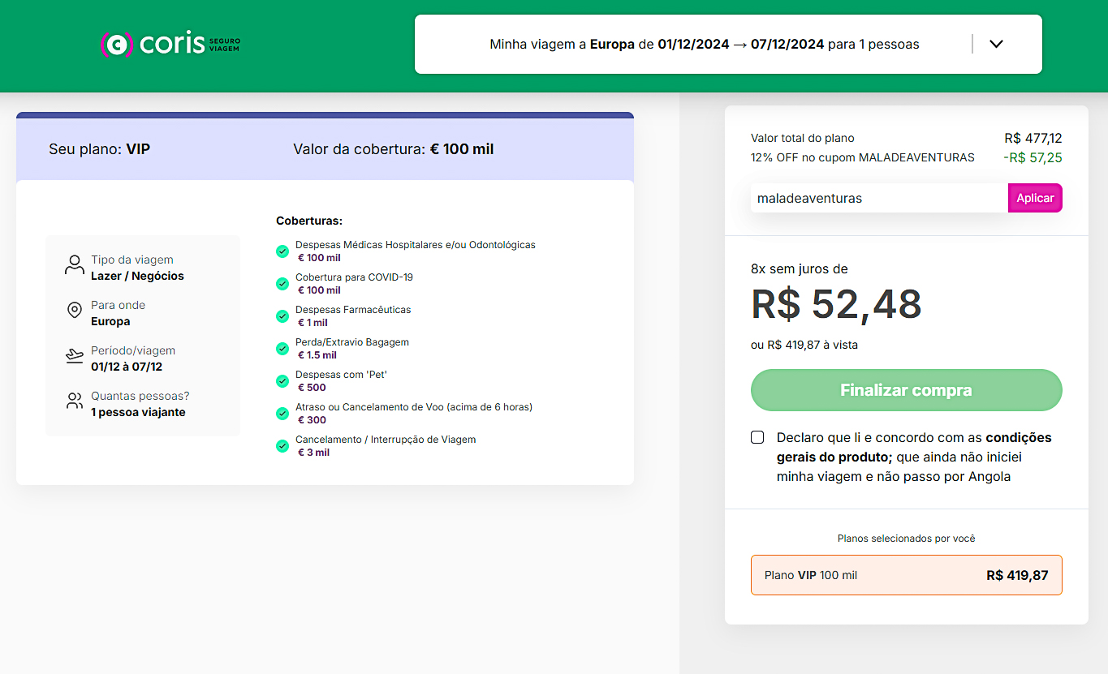Click green check next to Despesas Farmacêuticas
Image resolution: width=1108 pixels, height=674 pixels.
point(282,316)
